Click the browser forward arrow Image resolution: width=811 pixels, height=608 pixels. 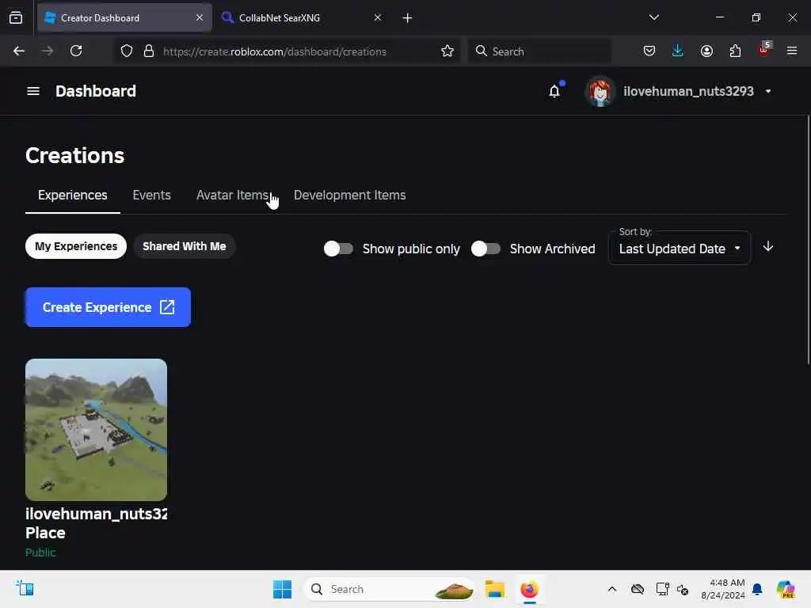tap(47, 51)
